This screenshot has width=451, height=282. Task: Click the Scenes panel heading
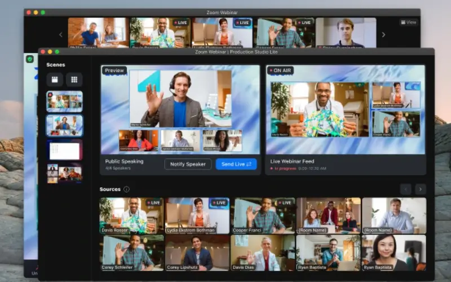coord(56,65)
